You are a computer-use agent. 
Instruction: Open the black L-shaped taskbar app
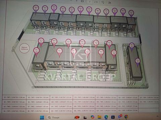85,117
